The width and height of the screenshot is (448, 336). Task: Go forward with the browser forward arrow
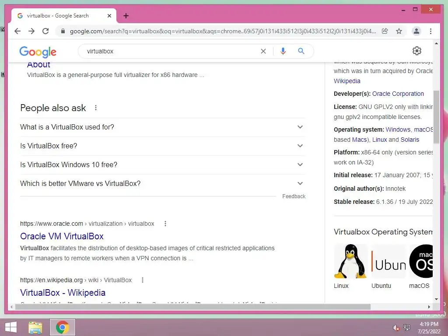click(x=31, y=31)
